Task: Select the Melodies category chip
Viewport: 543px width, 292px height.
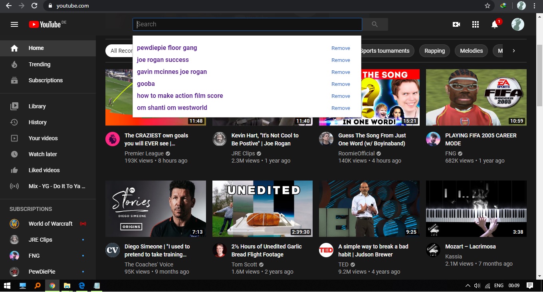Action: click(x=471, y=51)
